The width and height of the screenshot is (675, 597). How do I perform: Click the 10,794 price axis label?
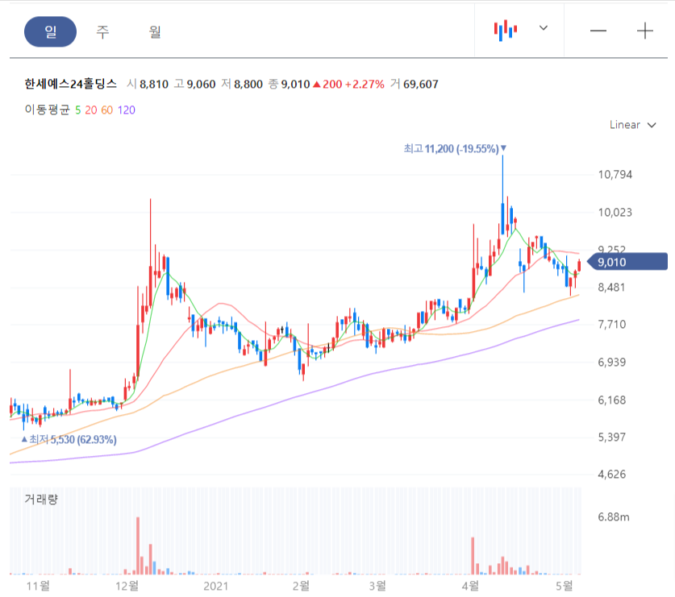point(615,175)
